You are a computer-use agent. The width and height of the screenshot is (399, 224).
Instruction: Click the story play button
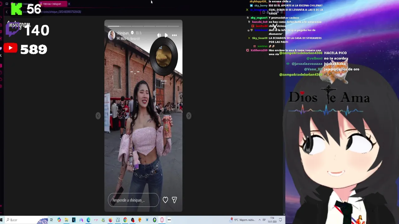166,35
